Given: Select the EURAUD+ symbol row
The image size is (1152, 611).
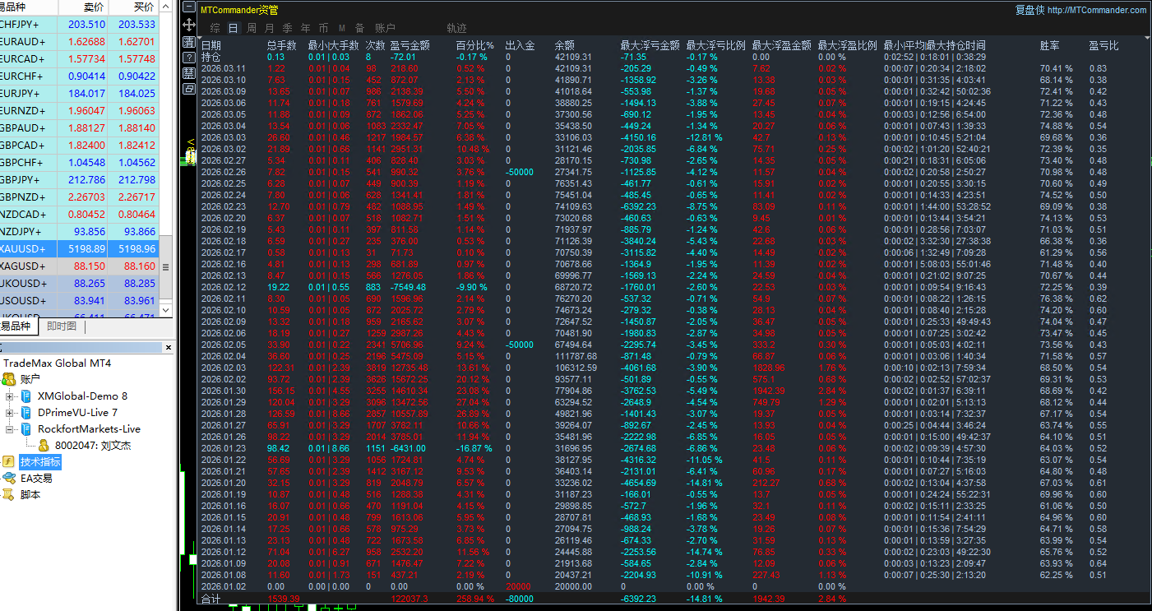Looking at the screenshot, I should tap(80, 42).
